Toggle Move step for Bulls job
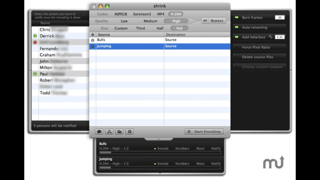The height and width of the screenshot is (180, 320). click(199, 149)
